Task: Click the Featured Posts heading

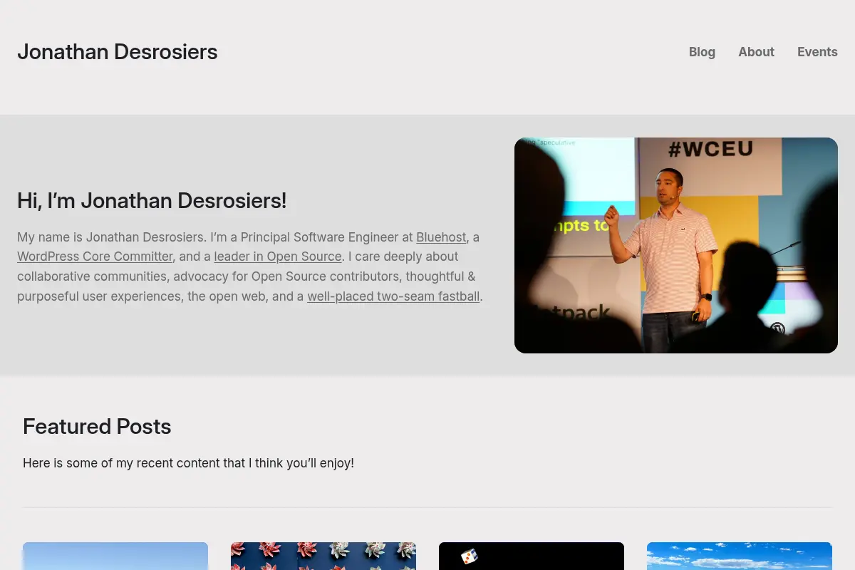Action: [x=97, y=426]
